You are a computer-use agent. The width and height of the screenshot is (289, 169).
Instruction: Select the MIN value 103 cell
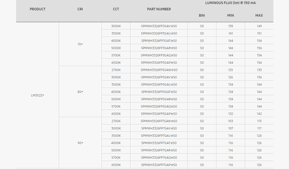pos(230,121)
